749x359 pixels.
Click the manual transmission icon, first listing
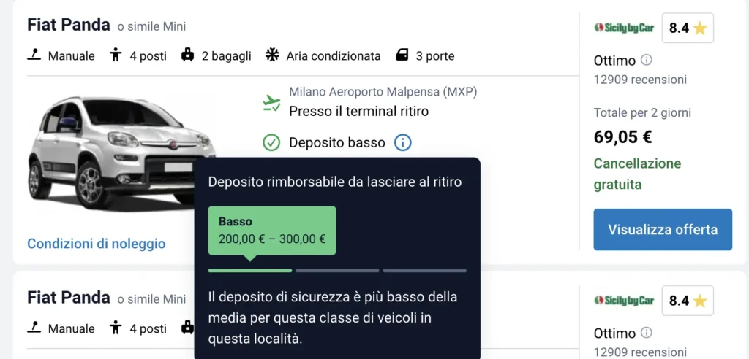click(x=34, y=55)
